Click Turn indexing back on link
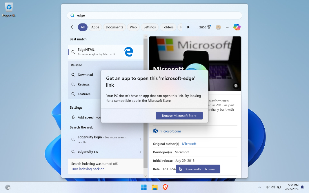Viewport: 309px width, 193px height. [x=88, y=169]
